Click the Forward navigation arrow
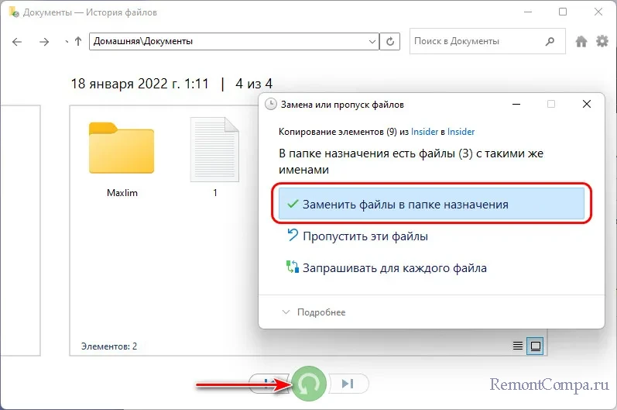The width and height of the screenshot is (617, 410). [x=46, y=41]
